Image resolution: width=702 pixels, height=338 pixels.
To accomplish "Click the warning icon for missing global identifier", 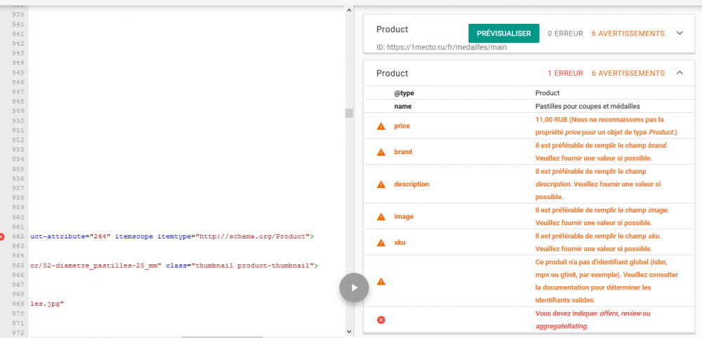I will click(381, 281).
